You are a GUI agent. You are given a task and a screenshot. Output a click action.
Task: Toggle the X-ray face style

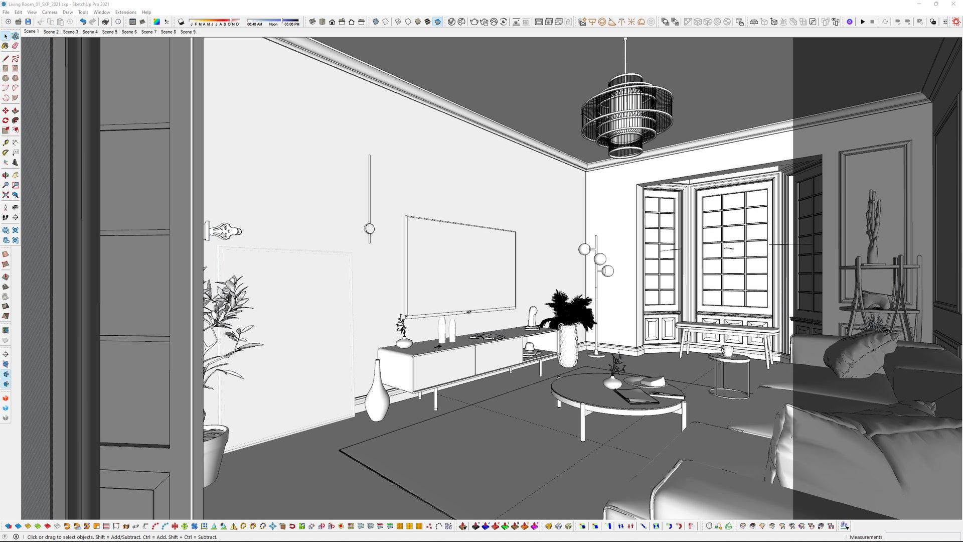click(x=376, y=22)
